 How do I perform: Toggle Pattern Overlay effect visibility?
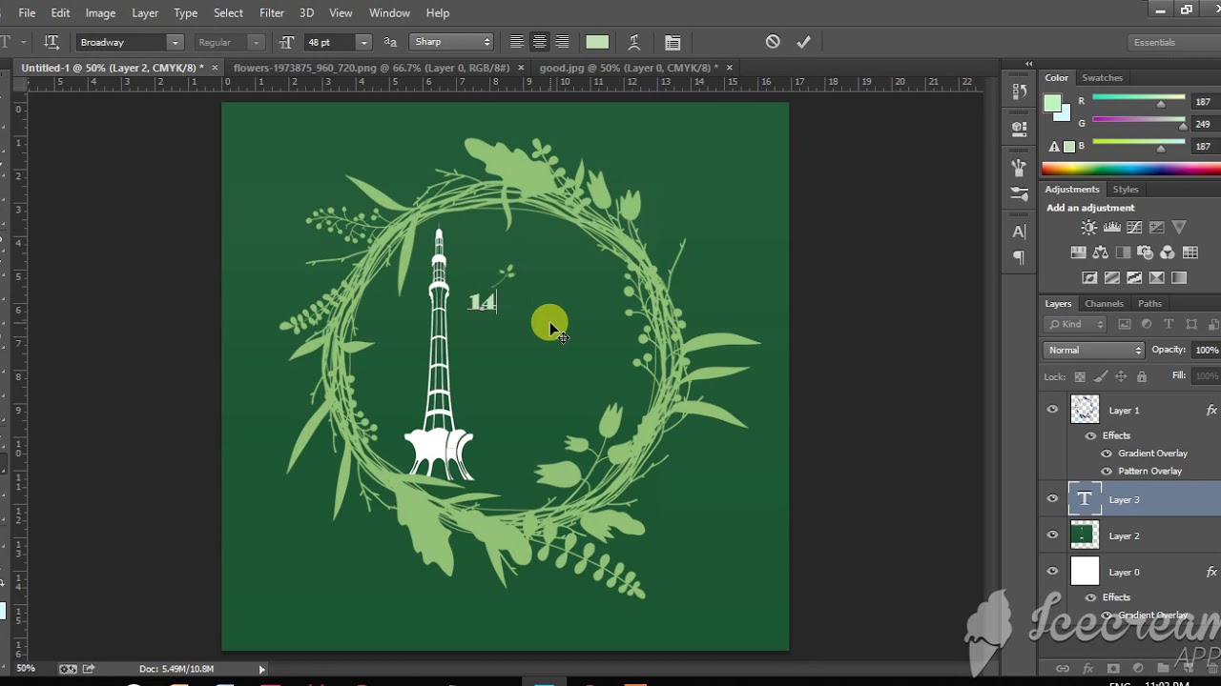point(1107,471)
